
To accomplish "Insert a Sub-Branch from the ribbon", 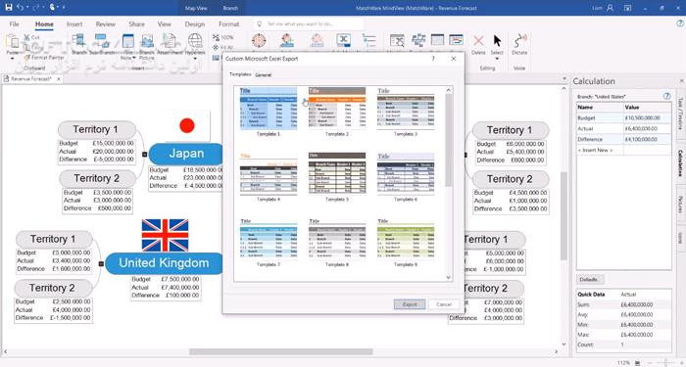I will 102,44.
